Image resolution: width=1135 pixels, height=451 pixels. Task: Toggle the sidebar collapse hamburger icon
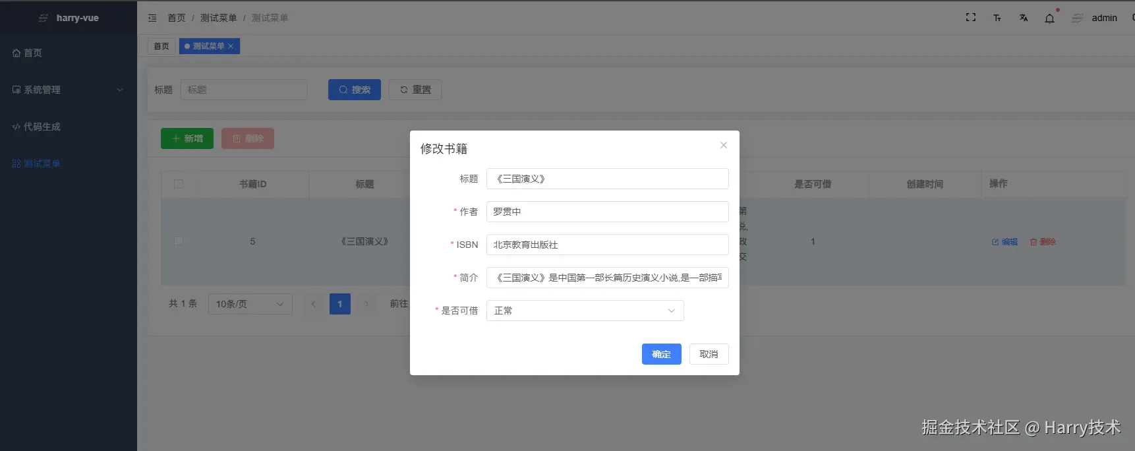click(152, 18)
